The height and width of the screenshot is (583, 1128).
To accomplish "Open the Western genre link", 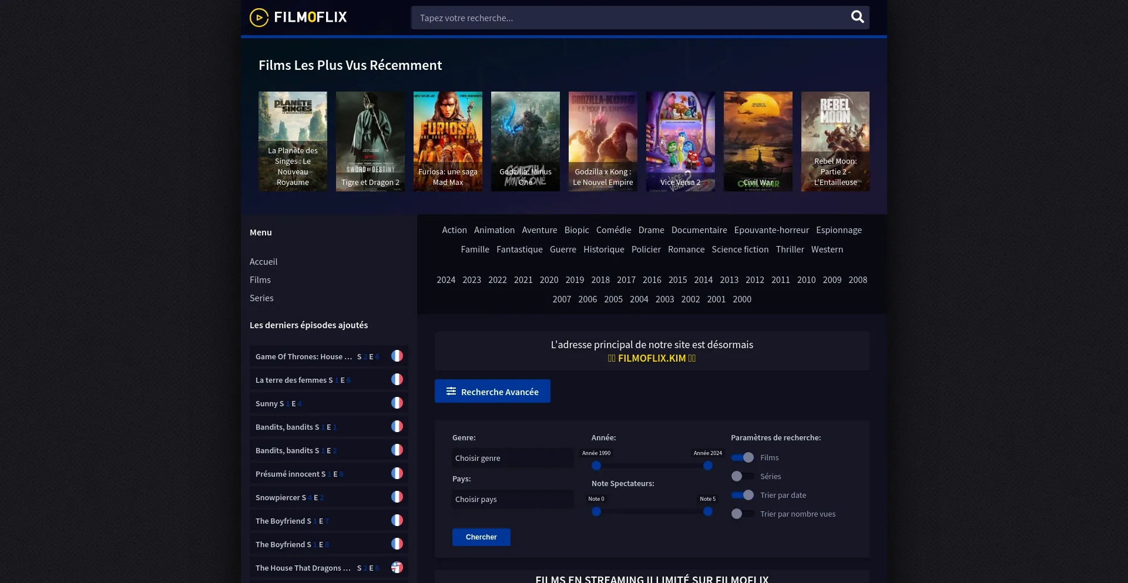I will coord(827,249).
